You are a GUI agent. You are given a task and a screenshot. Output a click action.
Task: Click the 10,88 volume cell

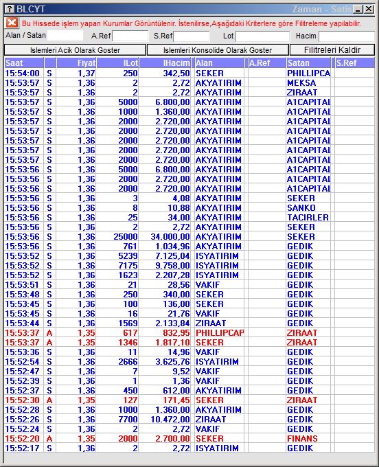165,208
